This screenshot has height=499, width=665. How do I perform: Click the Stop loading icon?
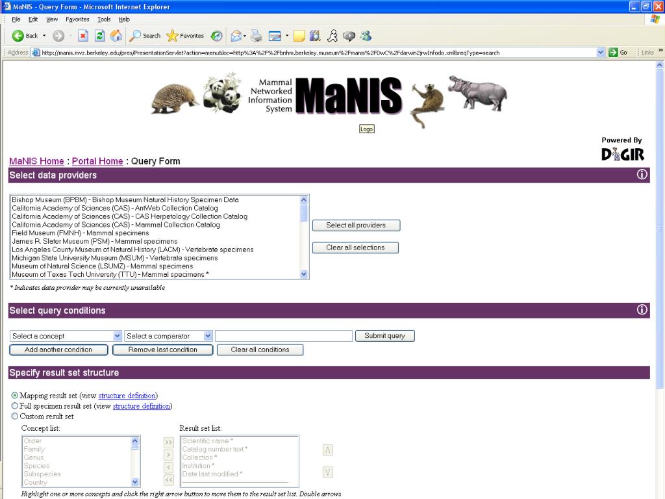[x=83, y=36]
